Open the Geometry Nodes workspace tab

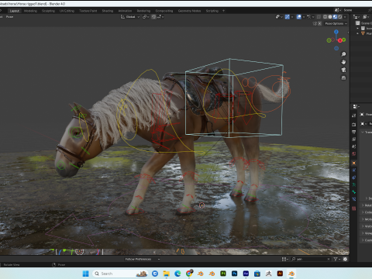(189, 11)
